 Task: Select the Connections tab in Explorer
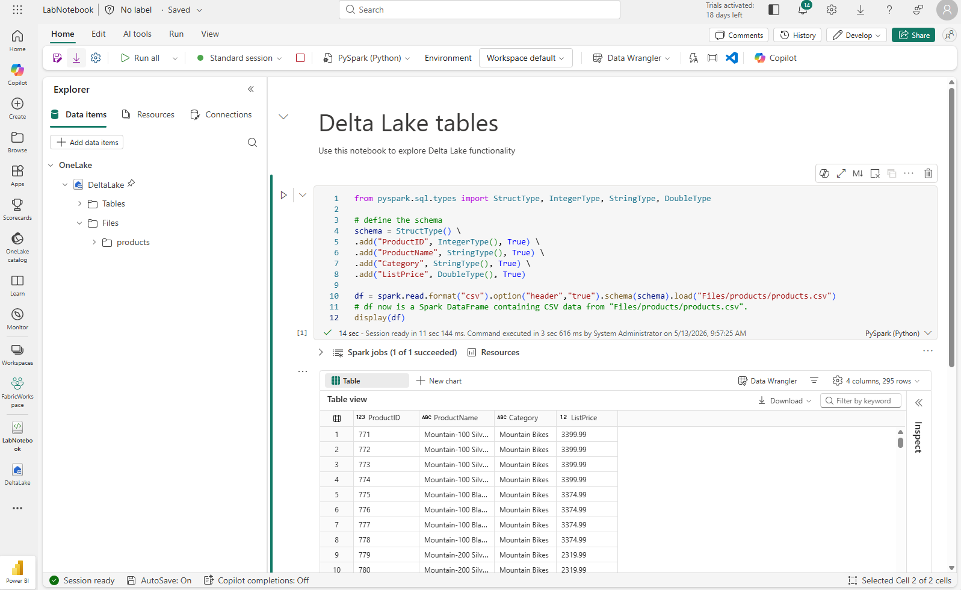[221, 114]
